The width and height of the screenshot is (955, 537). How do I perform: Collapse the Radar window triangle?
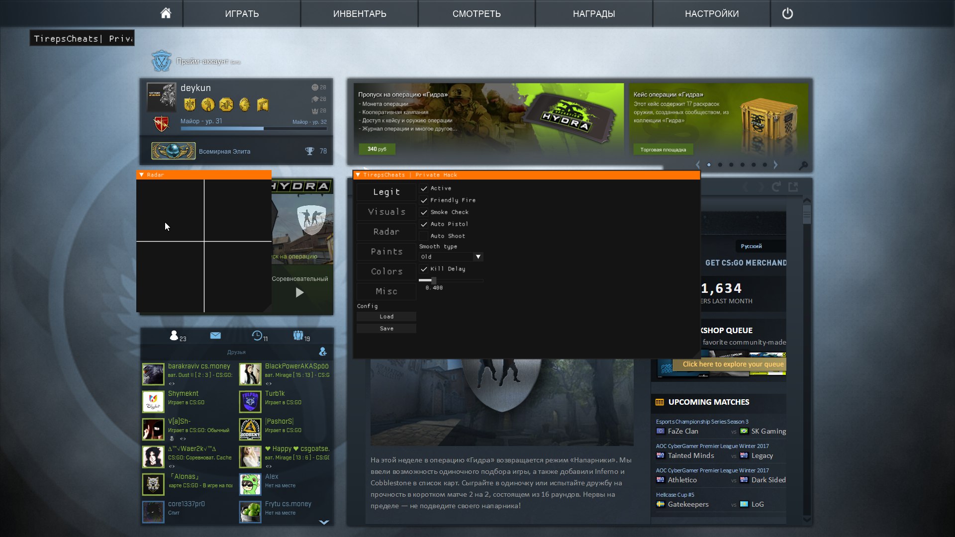tap(142, 175)
